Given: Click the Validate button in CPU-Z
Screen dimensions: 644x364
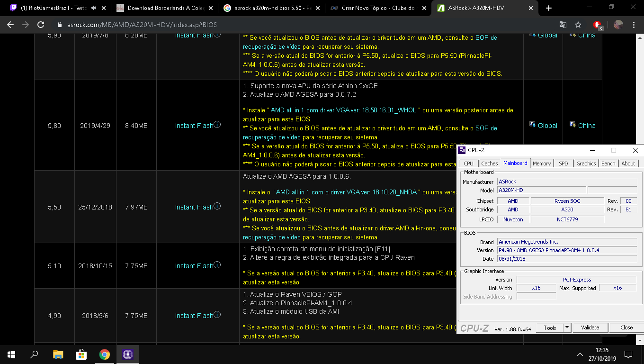Looking at the screenshot, I should [590, 328].
